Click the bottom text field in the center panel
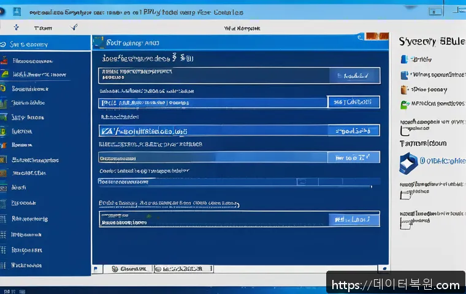Image resolution: width=466 pixels, height=294 pixels. (x=214, y=219)
